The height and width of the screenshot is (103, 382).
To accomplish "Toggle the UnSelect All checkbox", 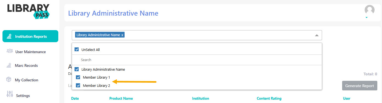I will coord(77,50).
